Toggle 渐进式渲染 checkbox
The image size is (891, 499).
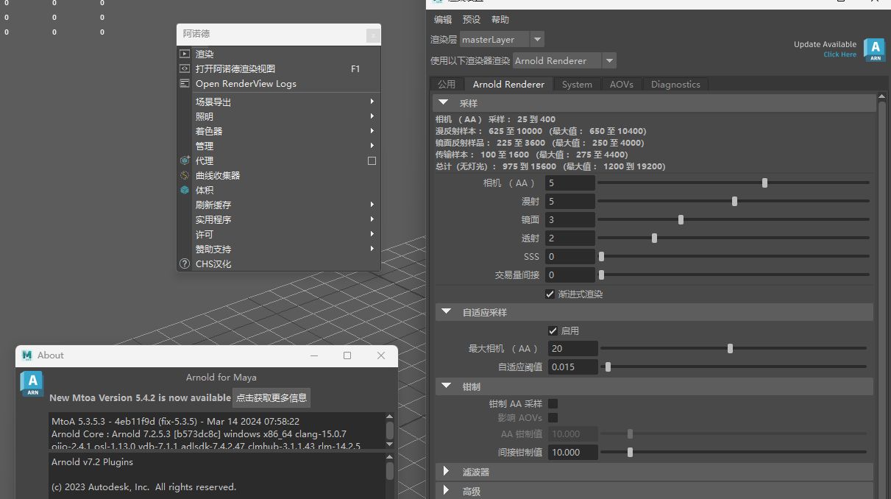(x=550, y=294)
